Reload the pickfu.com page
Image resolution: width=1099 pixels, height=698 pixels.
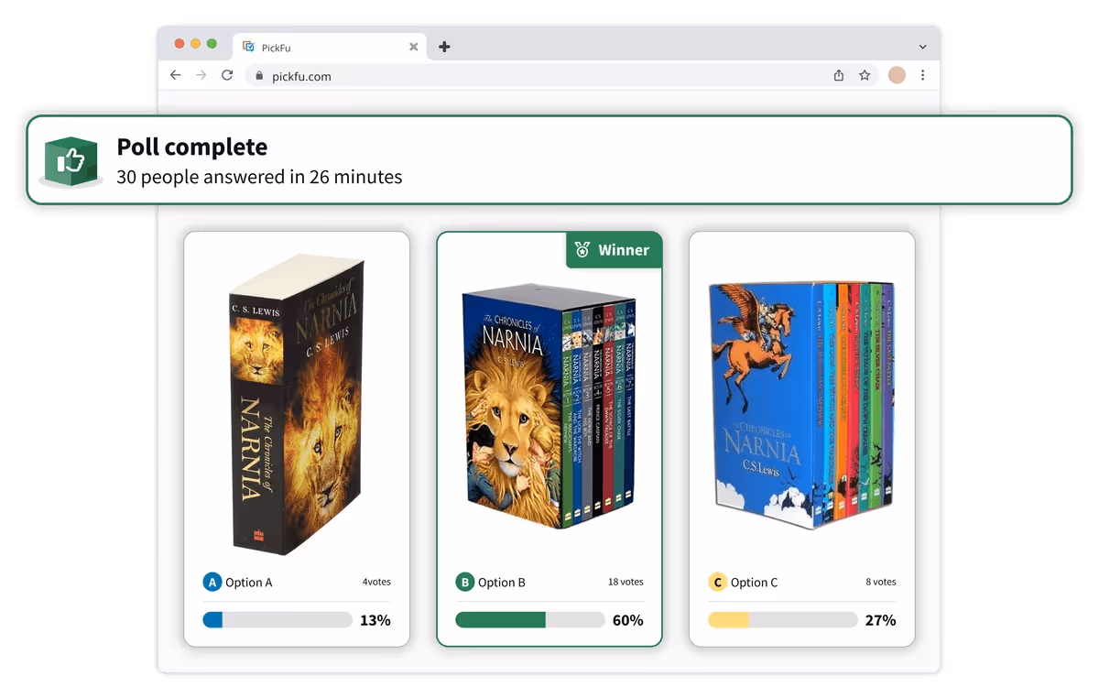click(x=227, y=76)
